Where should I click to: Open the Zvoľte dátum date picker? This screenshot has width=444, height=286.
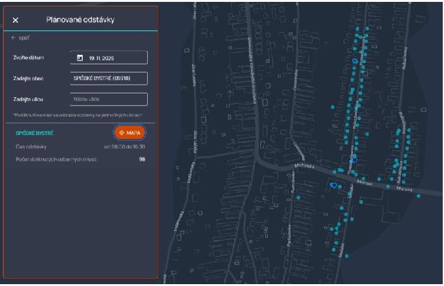click(109, 58)
